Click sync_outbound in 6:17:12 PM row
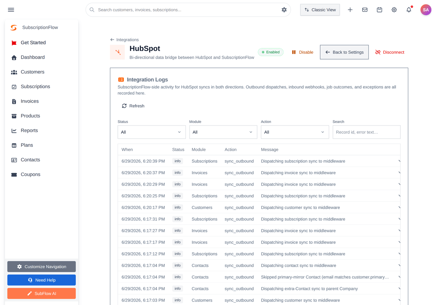 pos(239,254)
